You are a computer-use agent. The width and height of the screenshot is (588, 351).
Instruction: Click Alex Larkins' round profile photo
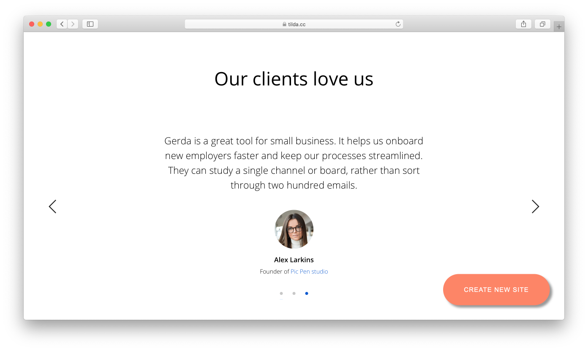[x=294, y=229]
